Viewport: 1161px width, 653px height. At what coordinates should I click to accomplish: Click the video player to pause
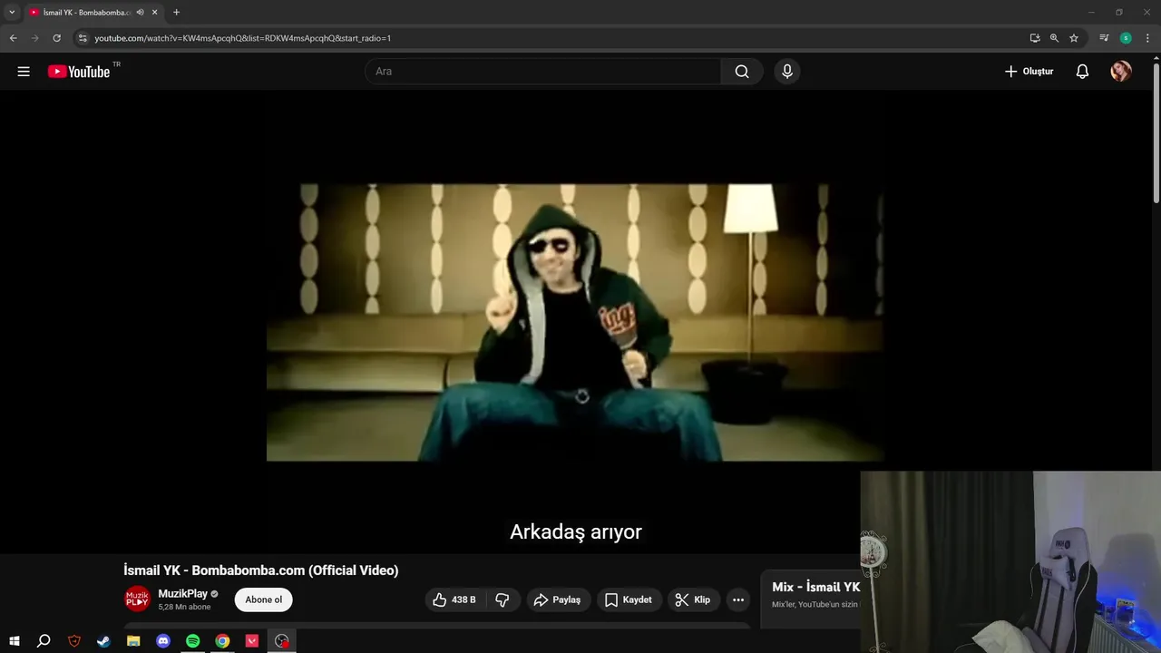pos(575,322)
